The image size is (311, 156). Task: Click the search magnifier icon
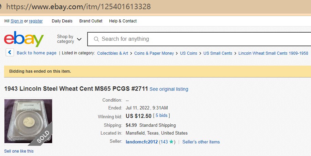96,39
